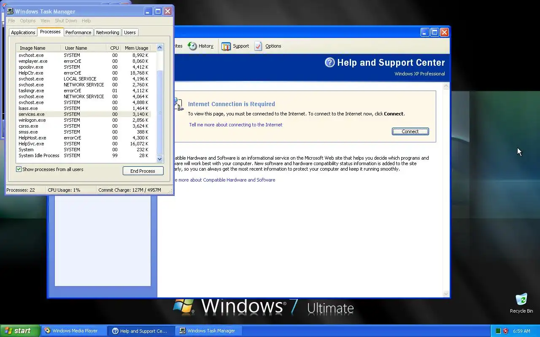Click Help Center scrollbar up arrow
Screen dimensions: 540x337
click(x=446, y=86)
